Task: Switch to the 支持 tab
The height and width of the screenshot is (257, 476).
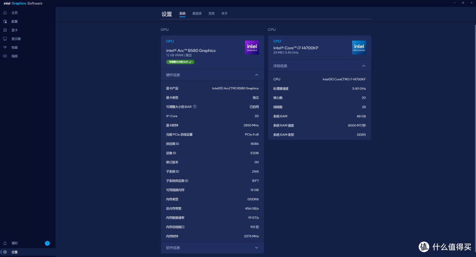Action: [211, 14]
